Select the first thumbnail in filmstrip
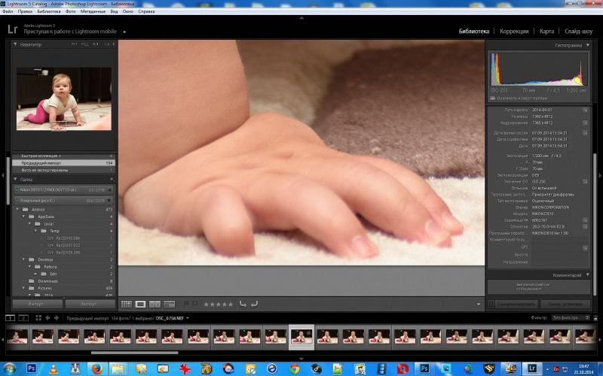Screen dimensions: 603x376 (17, 336)
